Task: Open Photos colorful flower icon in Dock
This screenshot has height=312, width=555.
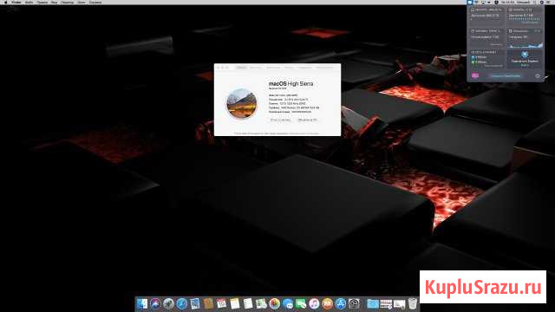Action: coord(274,304)
